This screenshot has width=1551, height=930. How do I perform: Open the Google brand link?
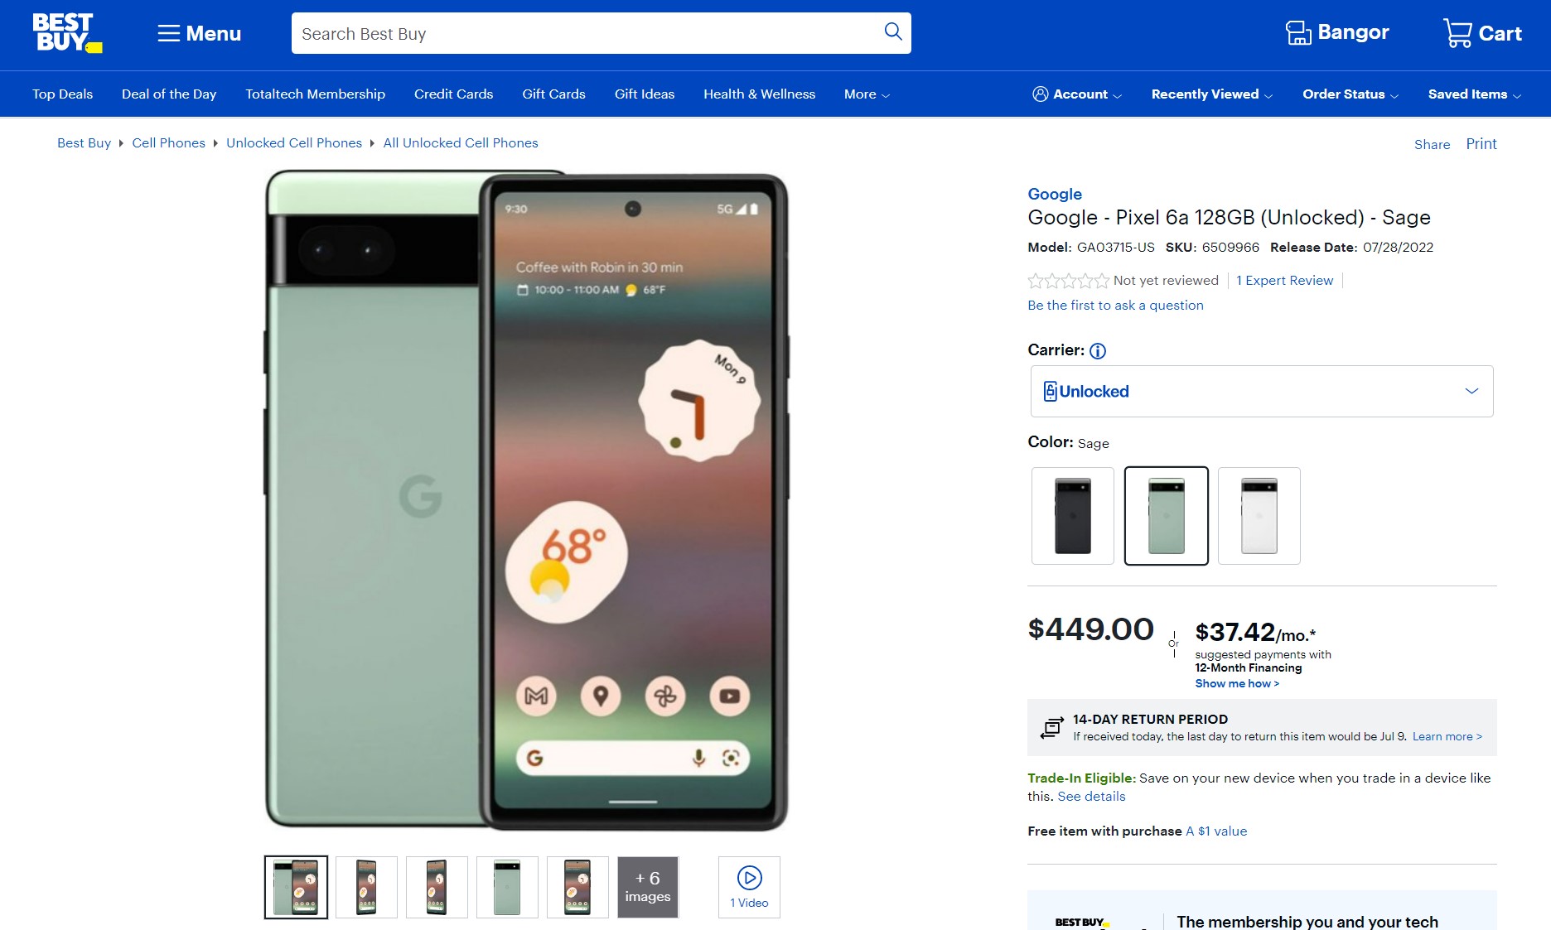click(x=1055, y=194)
